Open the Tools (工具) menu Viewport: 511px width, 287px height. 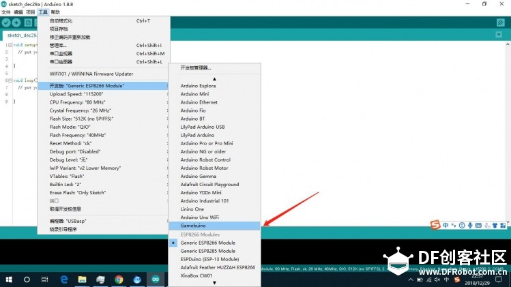click(x=43, y=12)
